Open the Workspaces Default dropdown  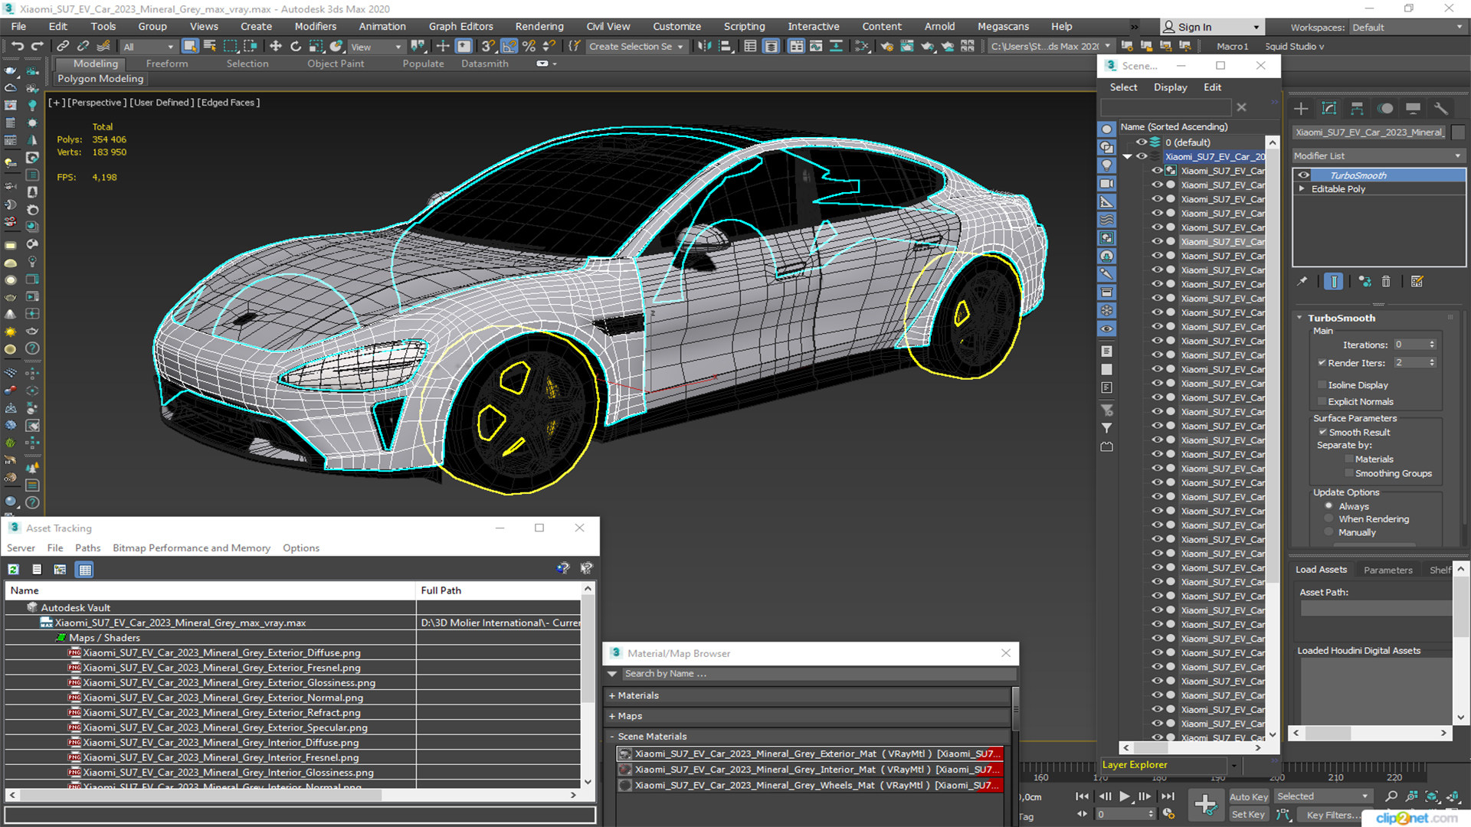click(1407, 27)
